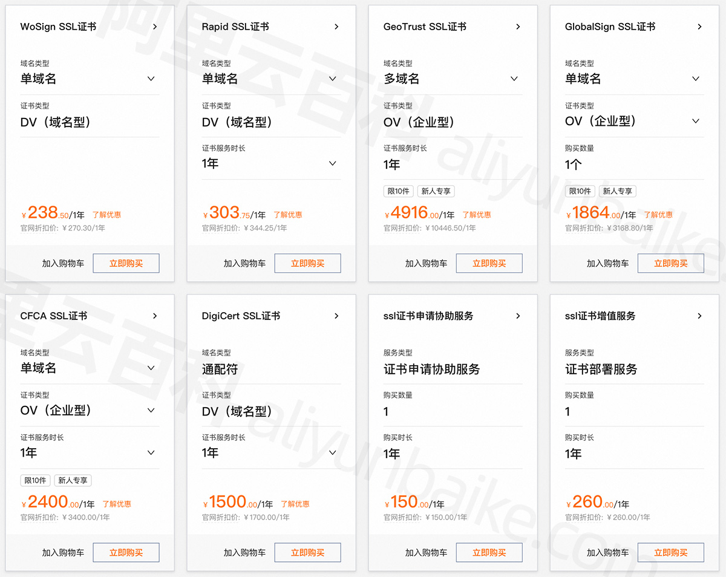Click the GeoTrust SSL证书 title

[x=425, y=27]
